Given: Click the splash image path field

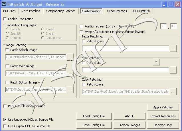Looking at the screenshot, I should point(36,57).
